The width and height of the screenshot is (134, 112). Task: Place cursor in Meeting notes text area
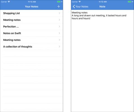click(x=102, y=61)
